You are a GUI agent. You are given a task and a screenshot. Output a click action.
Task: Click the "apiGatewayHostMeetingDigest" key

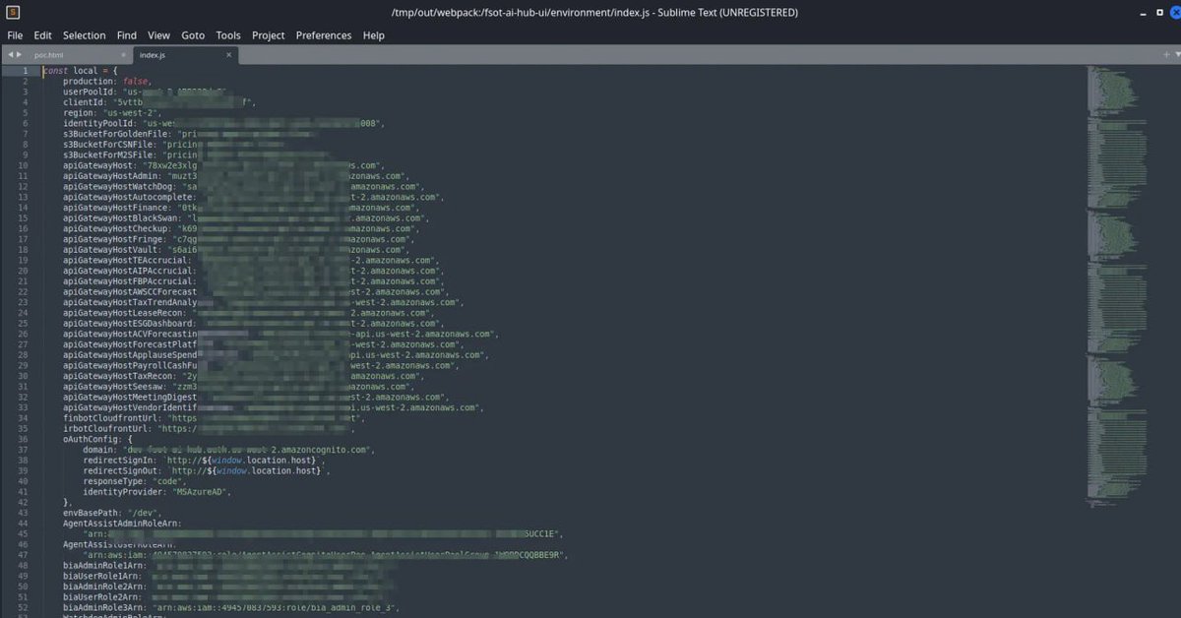click(132, 397)
